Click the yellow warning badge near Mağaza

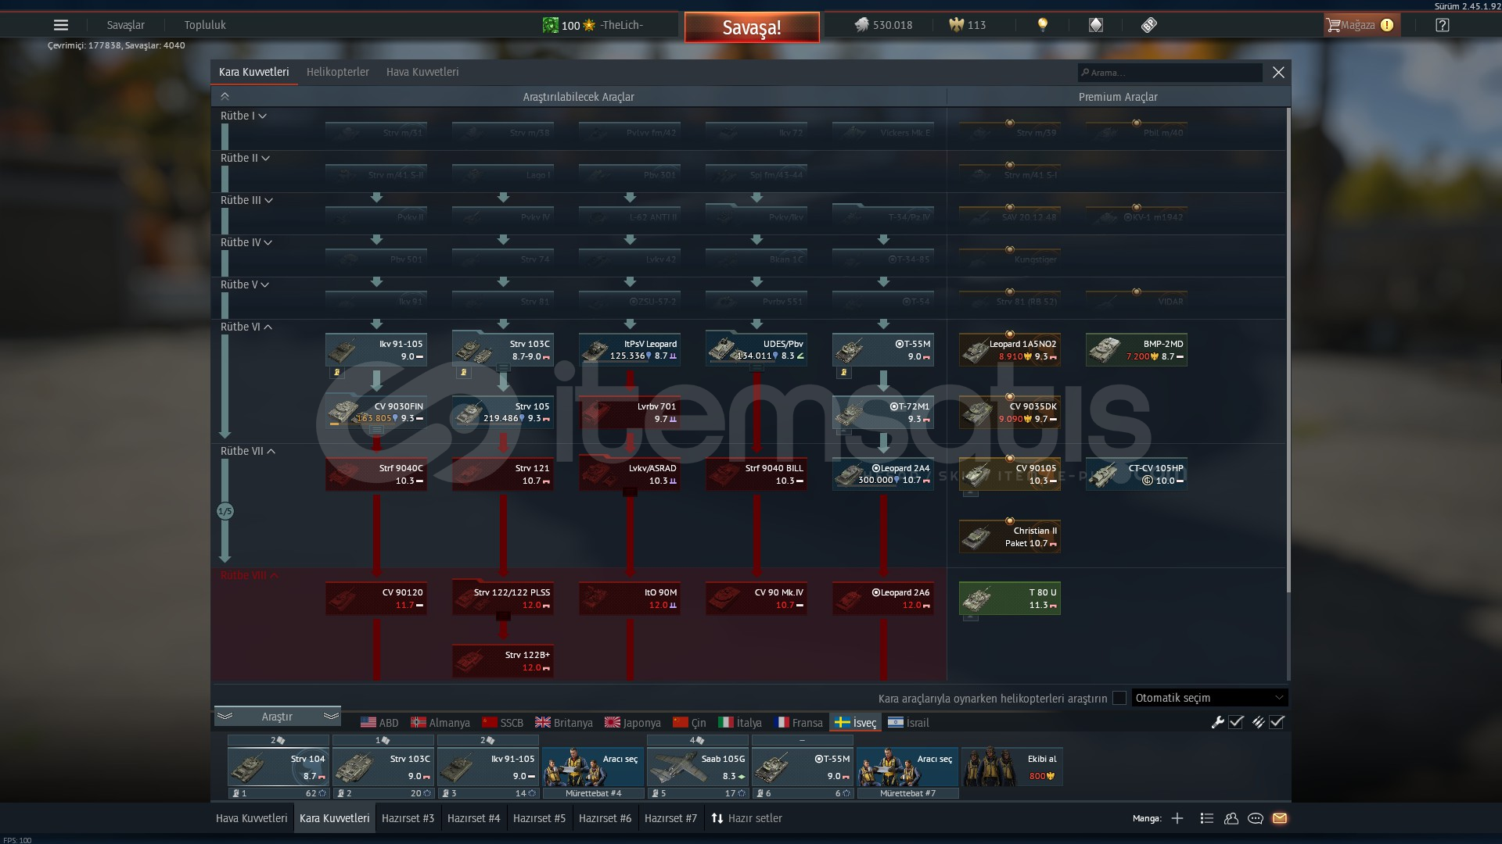point(1387,25)
